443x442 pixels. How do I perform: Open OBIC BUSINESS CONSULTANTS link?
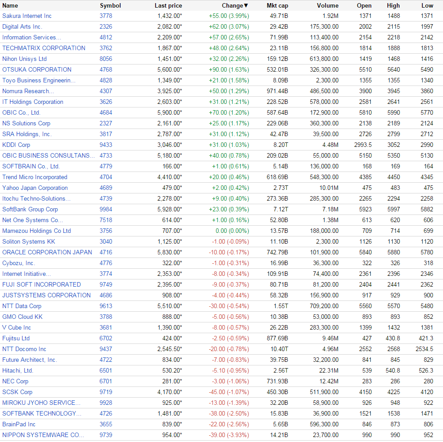[x=48, y=155]
